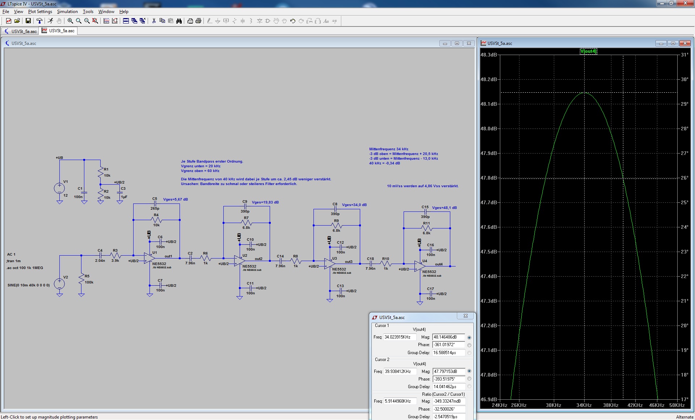Image resolution: width=695 pixels, height=420 pixels.
Task: Click the 48.0dB left axis label
Action: click(x=489, y=129)
